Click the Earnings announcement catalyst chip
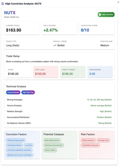The height and width of the screenshot is (166, 120). pos(54,145)
